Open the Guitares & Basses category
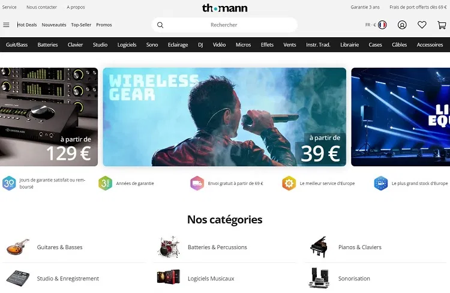Viewport: 450px width, 293px height. click(x=59, y=247)
